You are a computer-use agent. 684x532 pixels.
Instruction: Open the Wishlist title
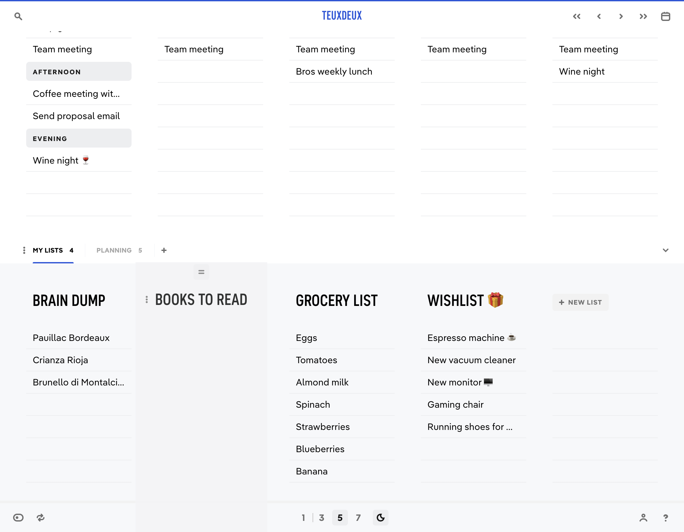[465, 300]
